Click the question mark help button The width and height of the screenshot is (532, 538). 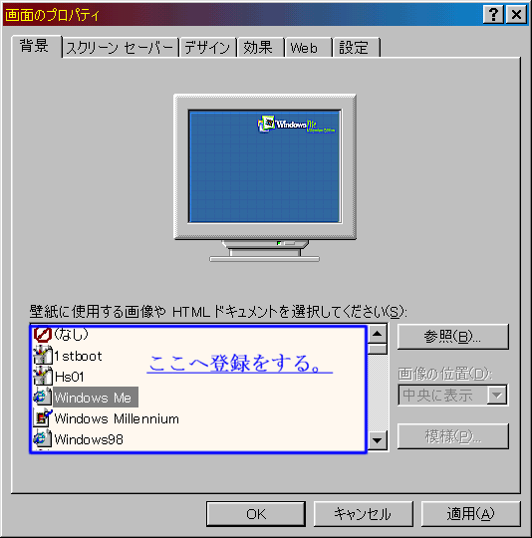tap(493, 14)
